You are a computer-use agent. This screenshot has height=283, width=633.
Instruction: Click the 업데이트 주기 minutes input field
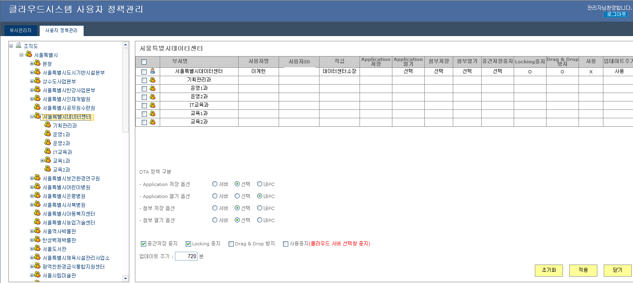[x=186, y=256]
